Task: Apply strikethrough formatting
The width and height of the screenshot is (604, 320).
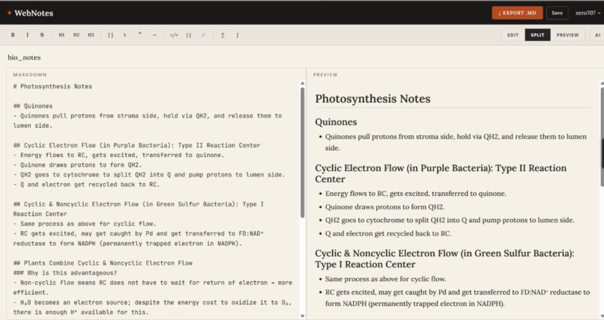Action: (42, 35)
